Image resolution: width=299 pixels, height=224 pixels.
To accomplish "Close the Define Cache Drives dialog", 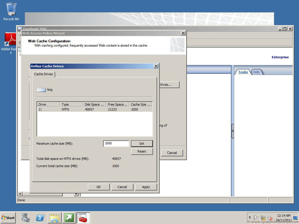I will [x=156, y=66].
